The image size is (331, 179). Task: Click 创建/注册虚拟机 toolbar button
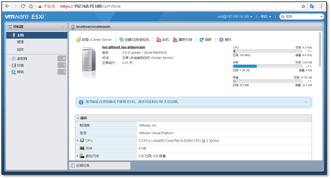pyautogui.click(x=134, y=40)
